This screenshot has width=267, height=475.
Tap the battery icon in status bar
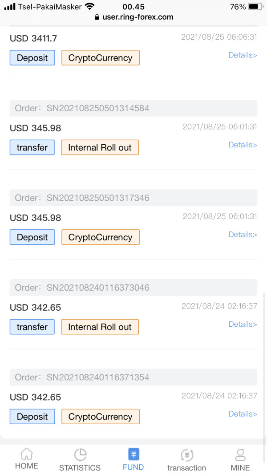click(255, 7)
